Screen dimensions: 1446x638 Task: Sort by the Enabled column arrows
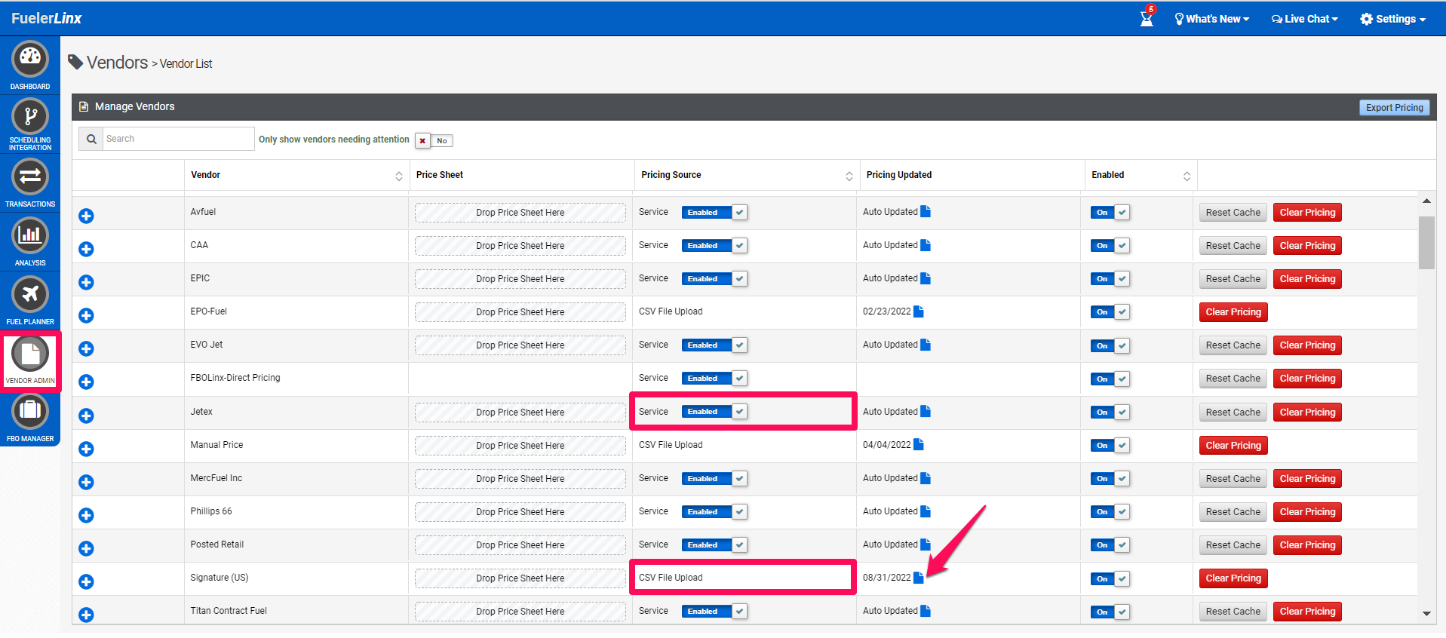point(1187,176)
